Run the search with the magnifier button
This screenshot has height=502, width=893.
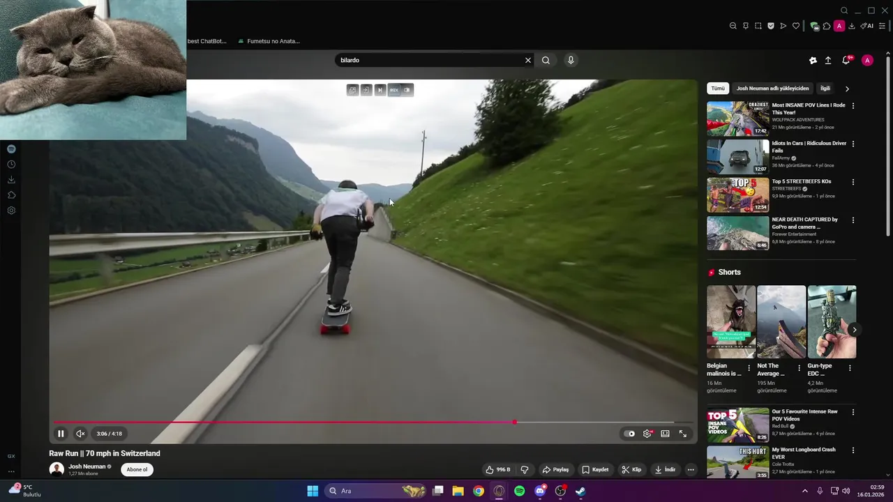point(546,60)
